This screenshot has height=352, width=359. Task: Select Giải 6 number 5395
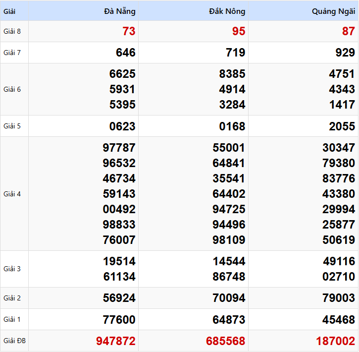pyautogui.click(x=122, y=105)
